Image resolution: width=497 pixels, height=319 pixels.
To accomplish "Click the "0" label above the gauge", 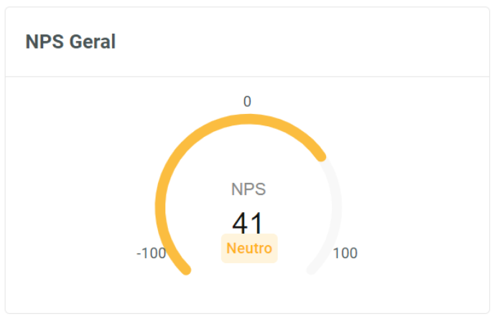I will click(x=247, y=102).
